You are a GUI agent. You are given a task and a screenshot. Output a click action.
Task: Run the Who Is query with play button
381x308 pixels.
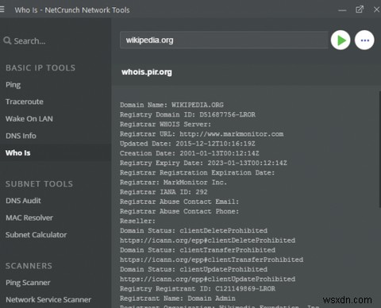pyautogui.click(x=341, y=40)
